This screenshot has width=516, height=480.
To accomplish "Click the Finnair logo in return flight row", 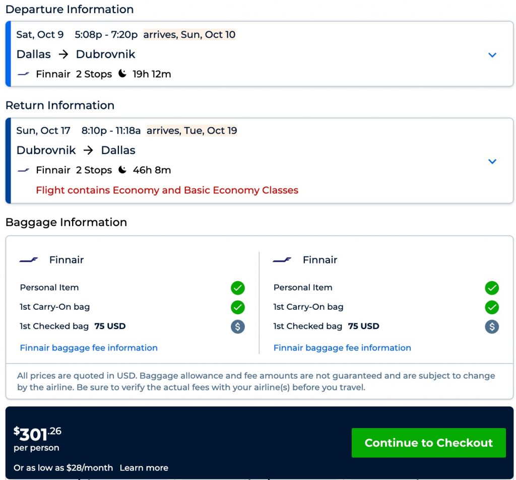I will coord(24,170).
